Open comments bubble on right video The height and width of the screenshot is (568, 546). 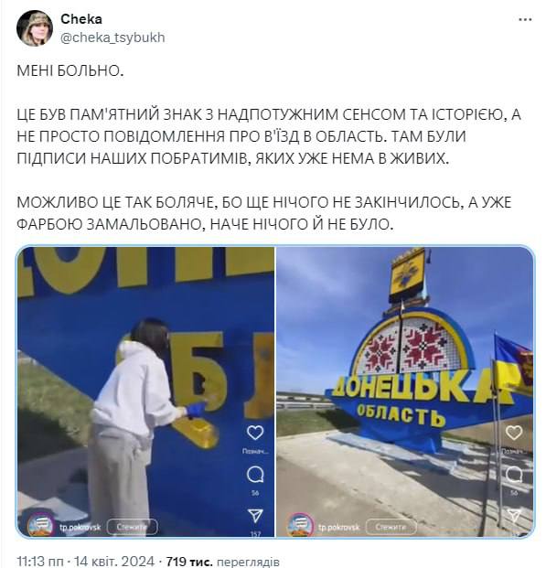tap(514, 475)
